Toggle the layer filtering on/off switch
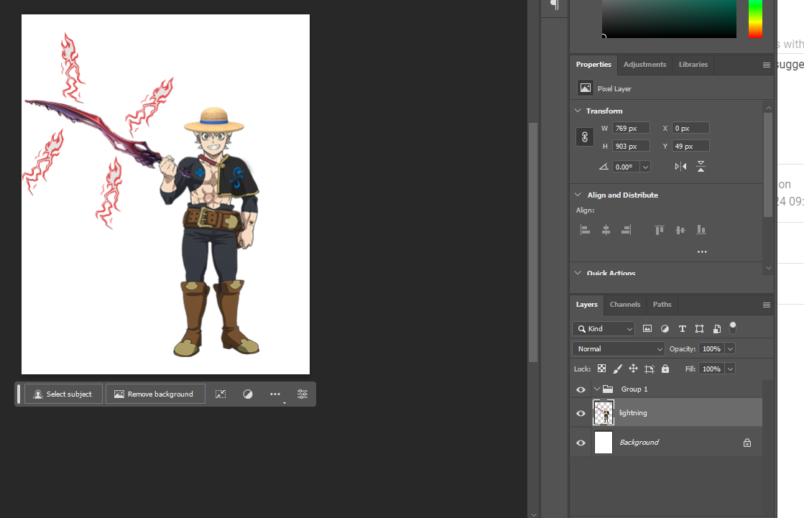Viewport: 804px width, 518px height. click(x=734, y=328)
